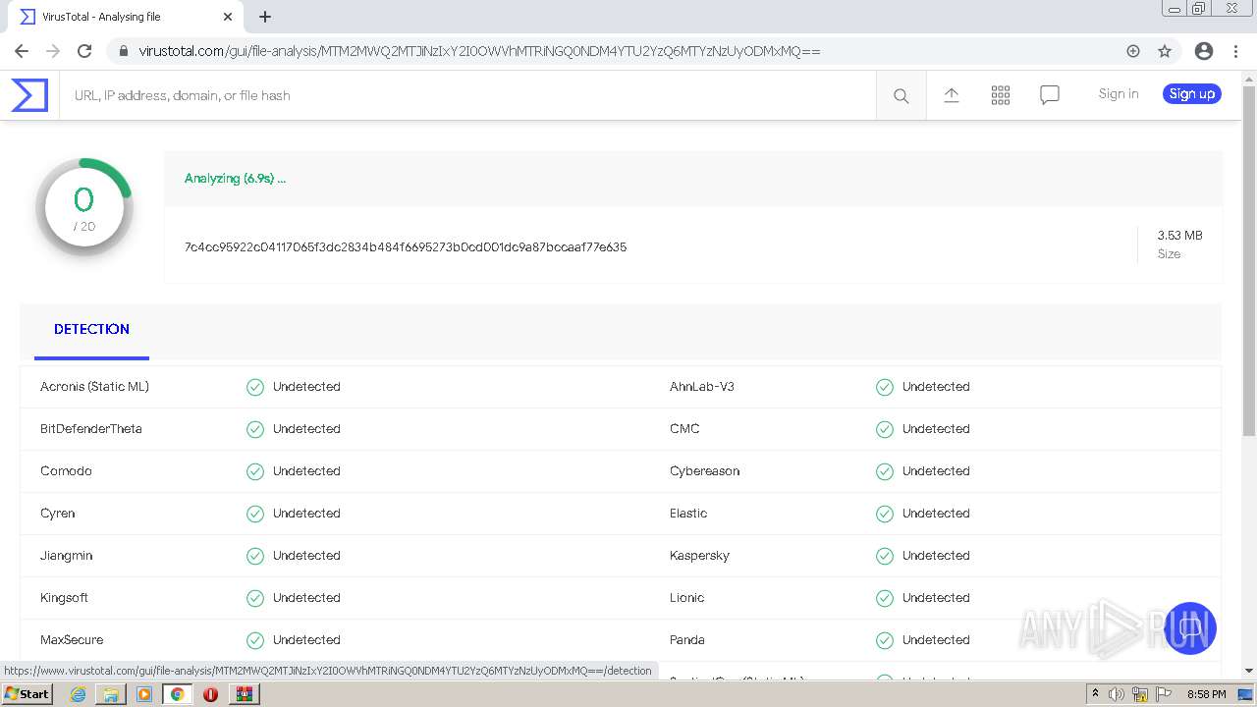
Task: Click the Jiangmin engine name
Action: pos(67,556)
